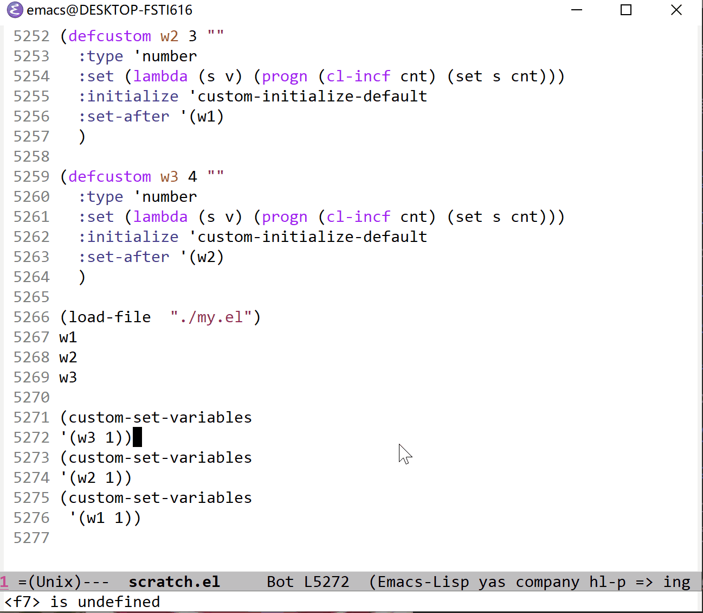Place cursor on w3 at line 5269
703x613 pixels.
tap(68, 378)
